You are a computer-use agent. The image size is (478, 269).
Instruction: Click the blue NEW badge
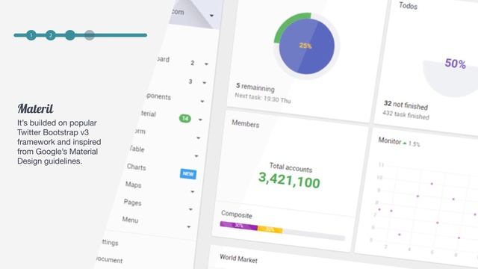point(188,174)
